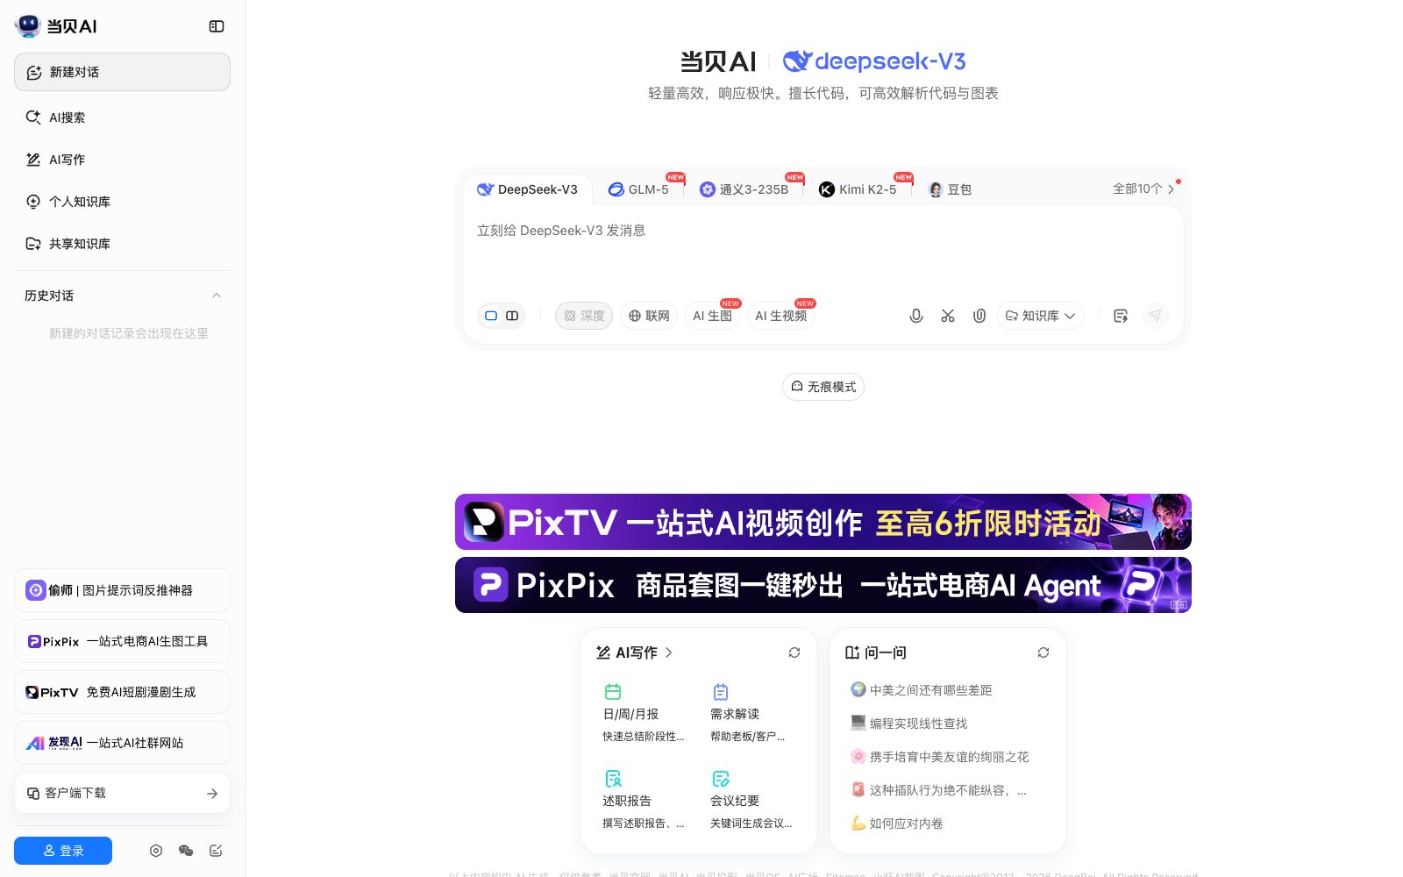Screen dimensions: 1403x877
Task: Switch to the 豆包 model tab
Action: point(951,189)
